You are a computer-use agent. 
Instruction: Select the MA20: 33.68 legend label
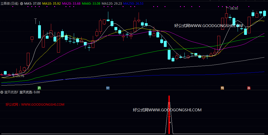point(71,3)
